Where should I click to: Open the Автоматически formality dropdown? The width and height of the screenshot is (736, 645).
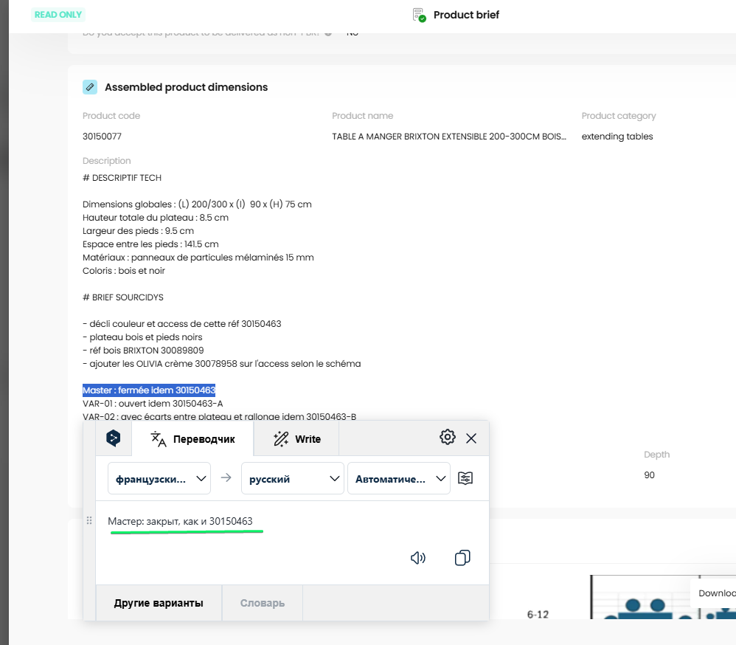[398, 478]
